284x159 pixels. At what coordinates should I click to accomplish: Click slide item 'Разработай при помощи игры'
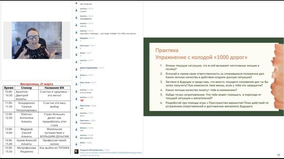217,105
